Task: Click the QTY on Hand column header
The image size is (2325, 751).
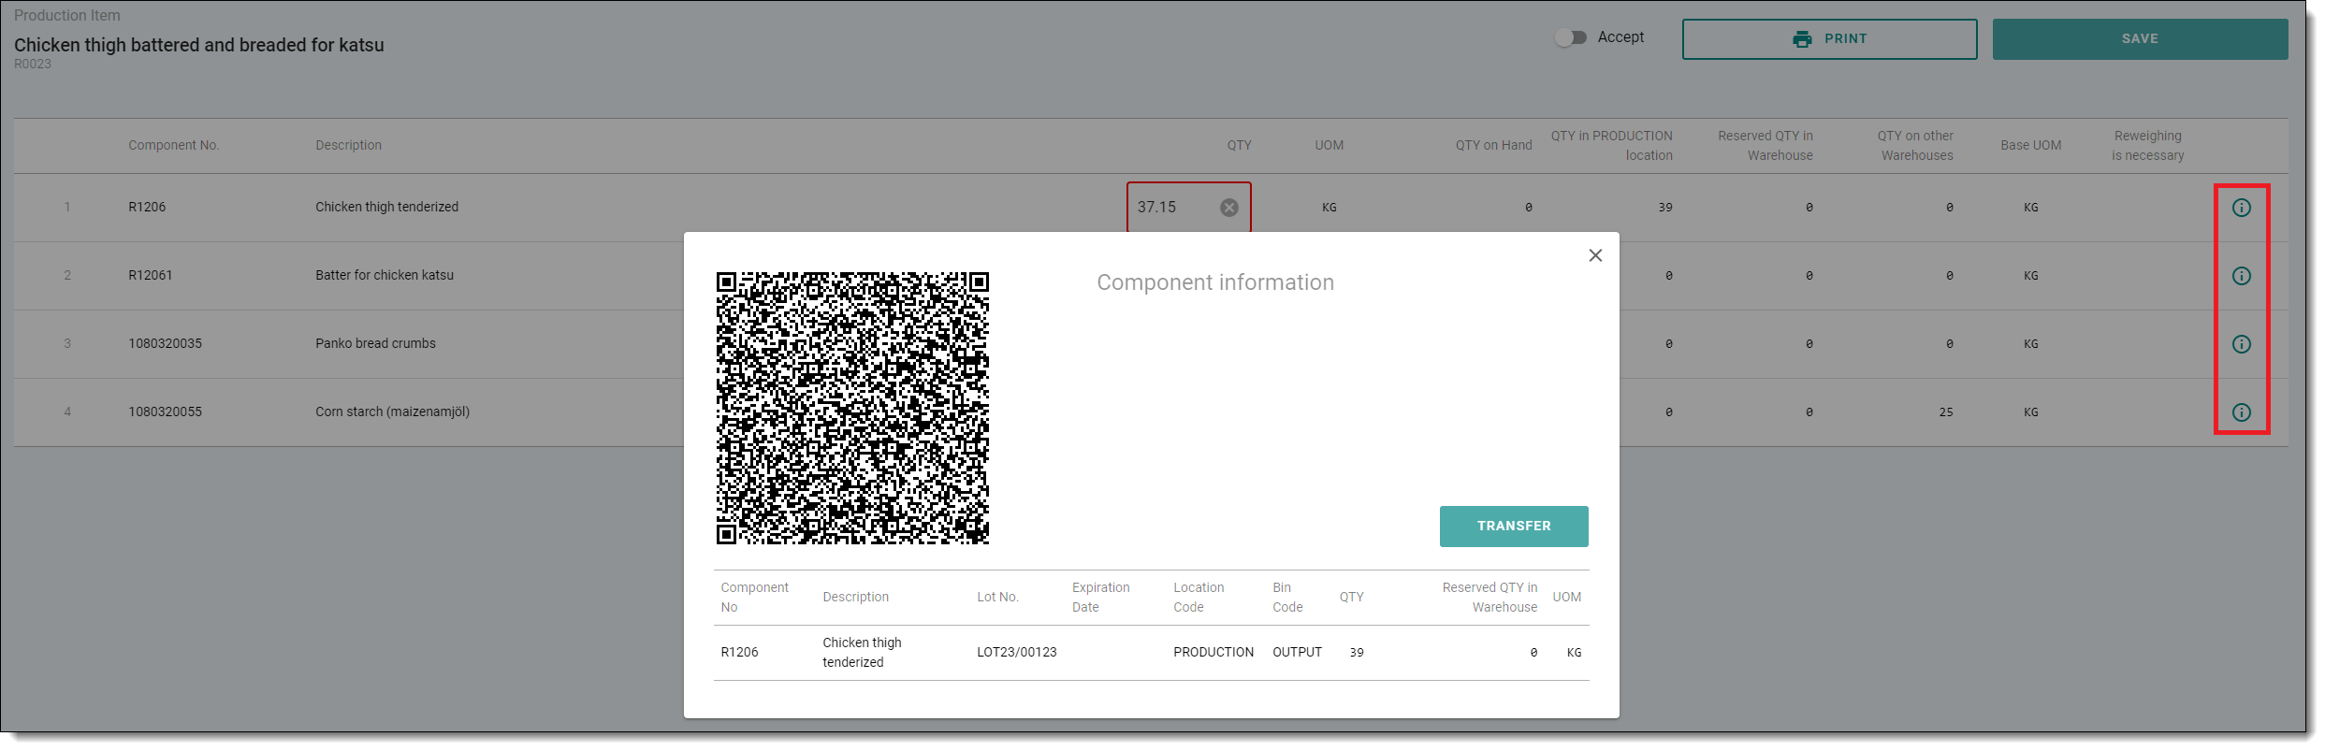Action: pos(1493,146)
